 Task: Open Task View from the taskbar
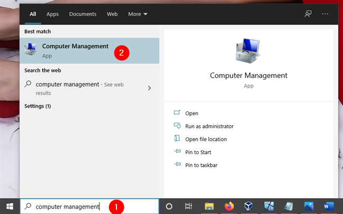[188, 207]
